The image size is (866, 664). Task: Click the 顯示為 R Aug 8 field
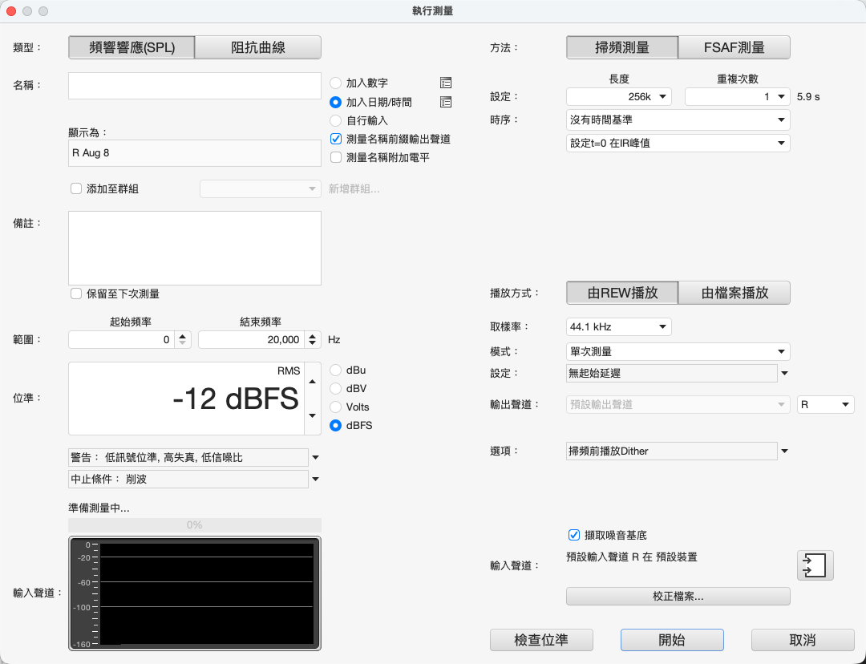pos(194,153)
